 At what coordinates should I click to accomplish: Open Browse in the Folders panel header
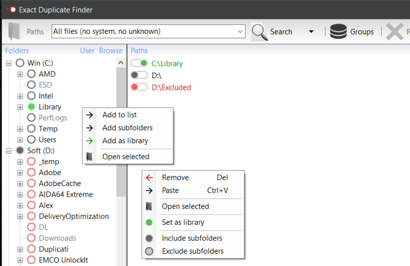click(x=111, y=51)
